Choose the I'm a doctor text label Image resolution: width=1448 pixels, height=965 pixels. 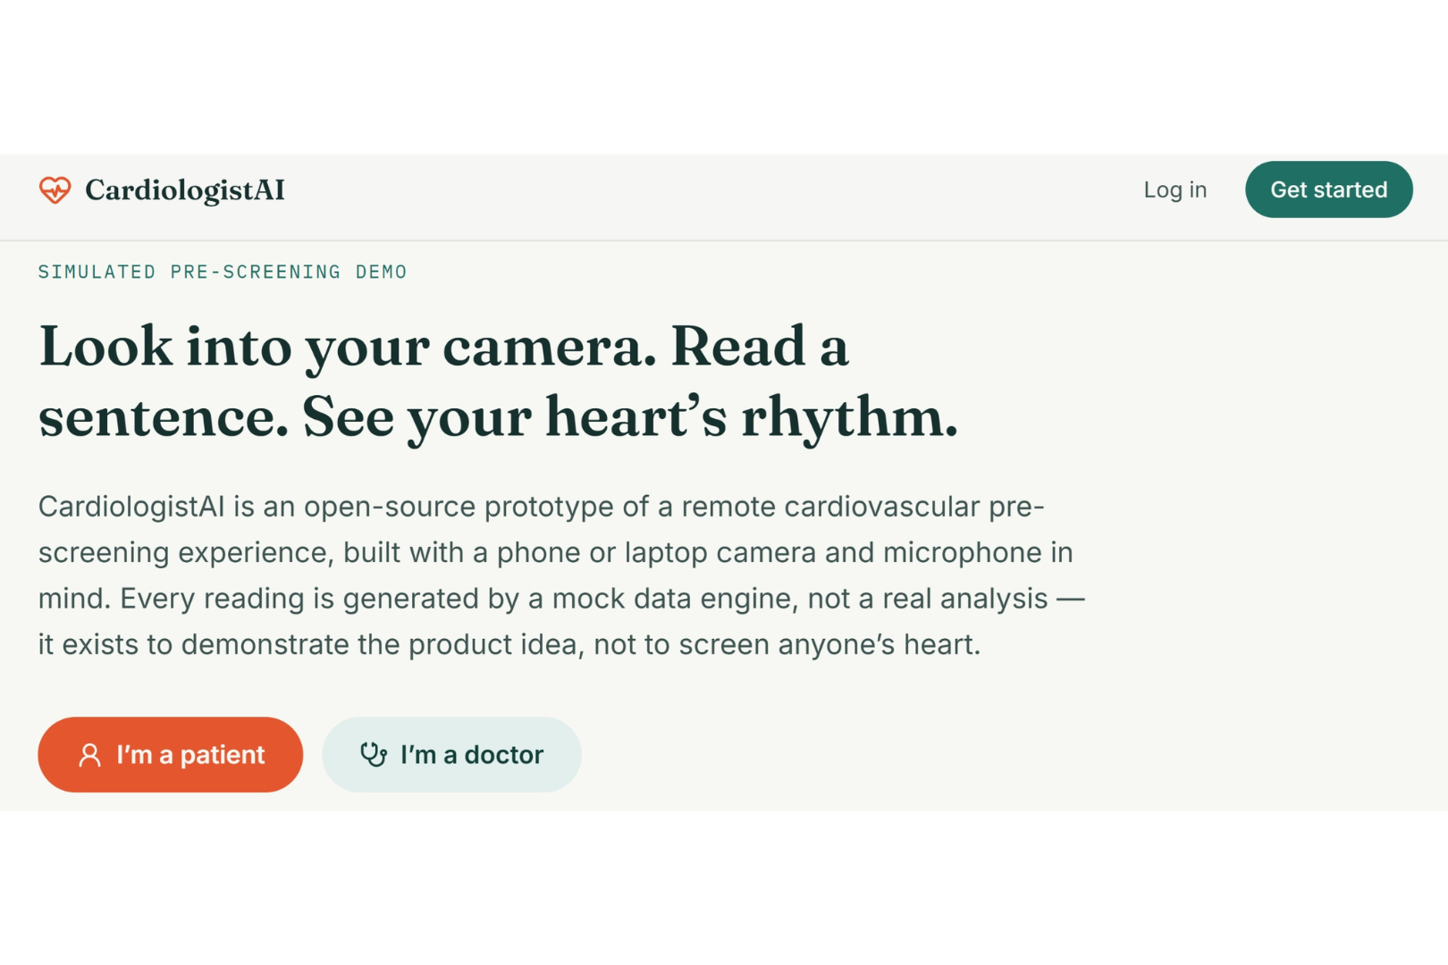click(472, 755)
